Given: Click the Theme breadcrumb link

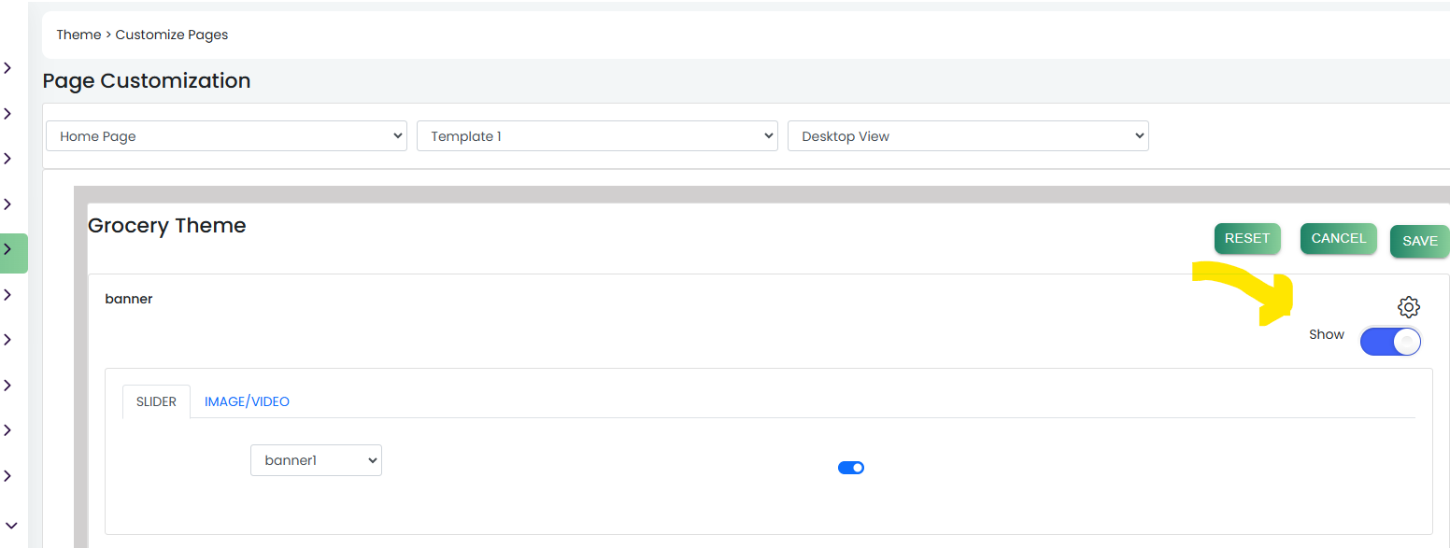Looking at the screenshot, I should click(78, 35).
